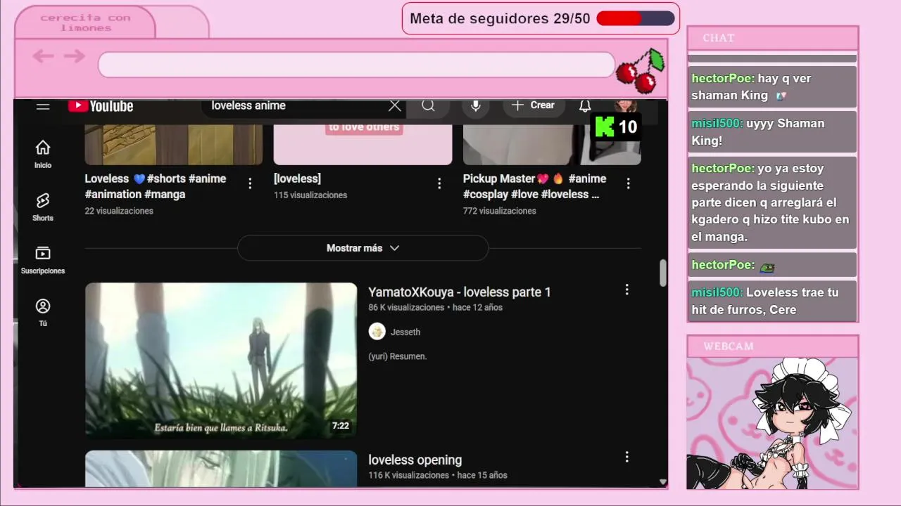Open the account avatar menu
901x506 pixels.
(x=626, y=105)
